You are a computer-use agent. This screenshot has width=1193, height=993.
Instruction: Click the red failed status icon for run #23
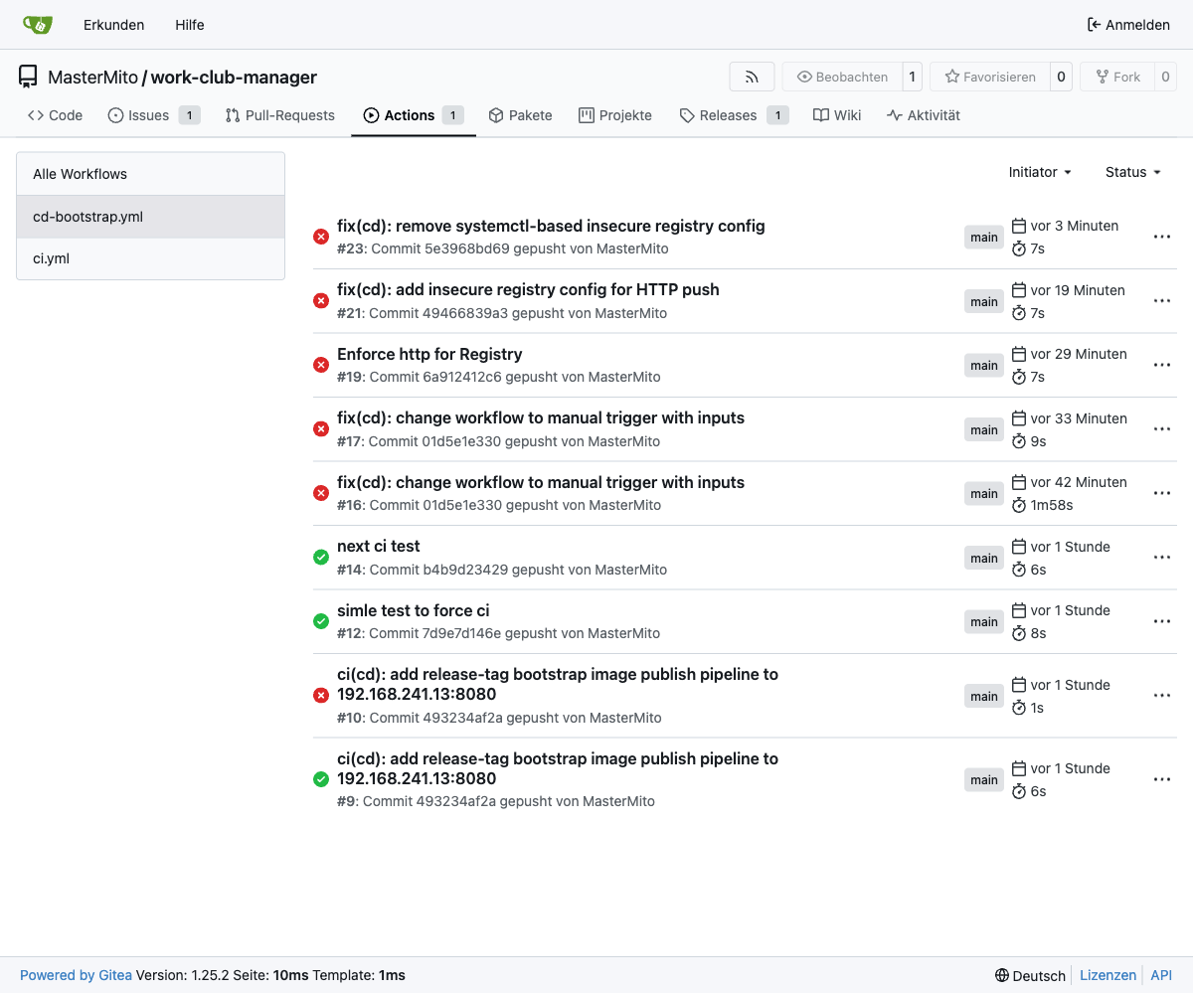click(321, 237)
